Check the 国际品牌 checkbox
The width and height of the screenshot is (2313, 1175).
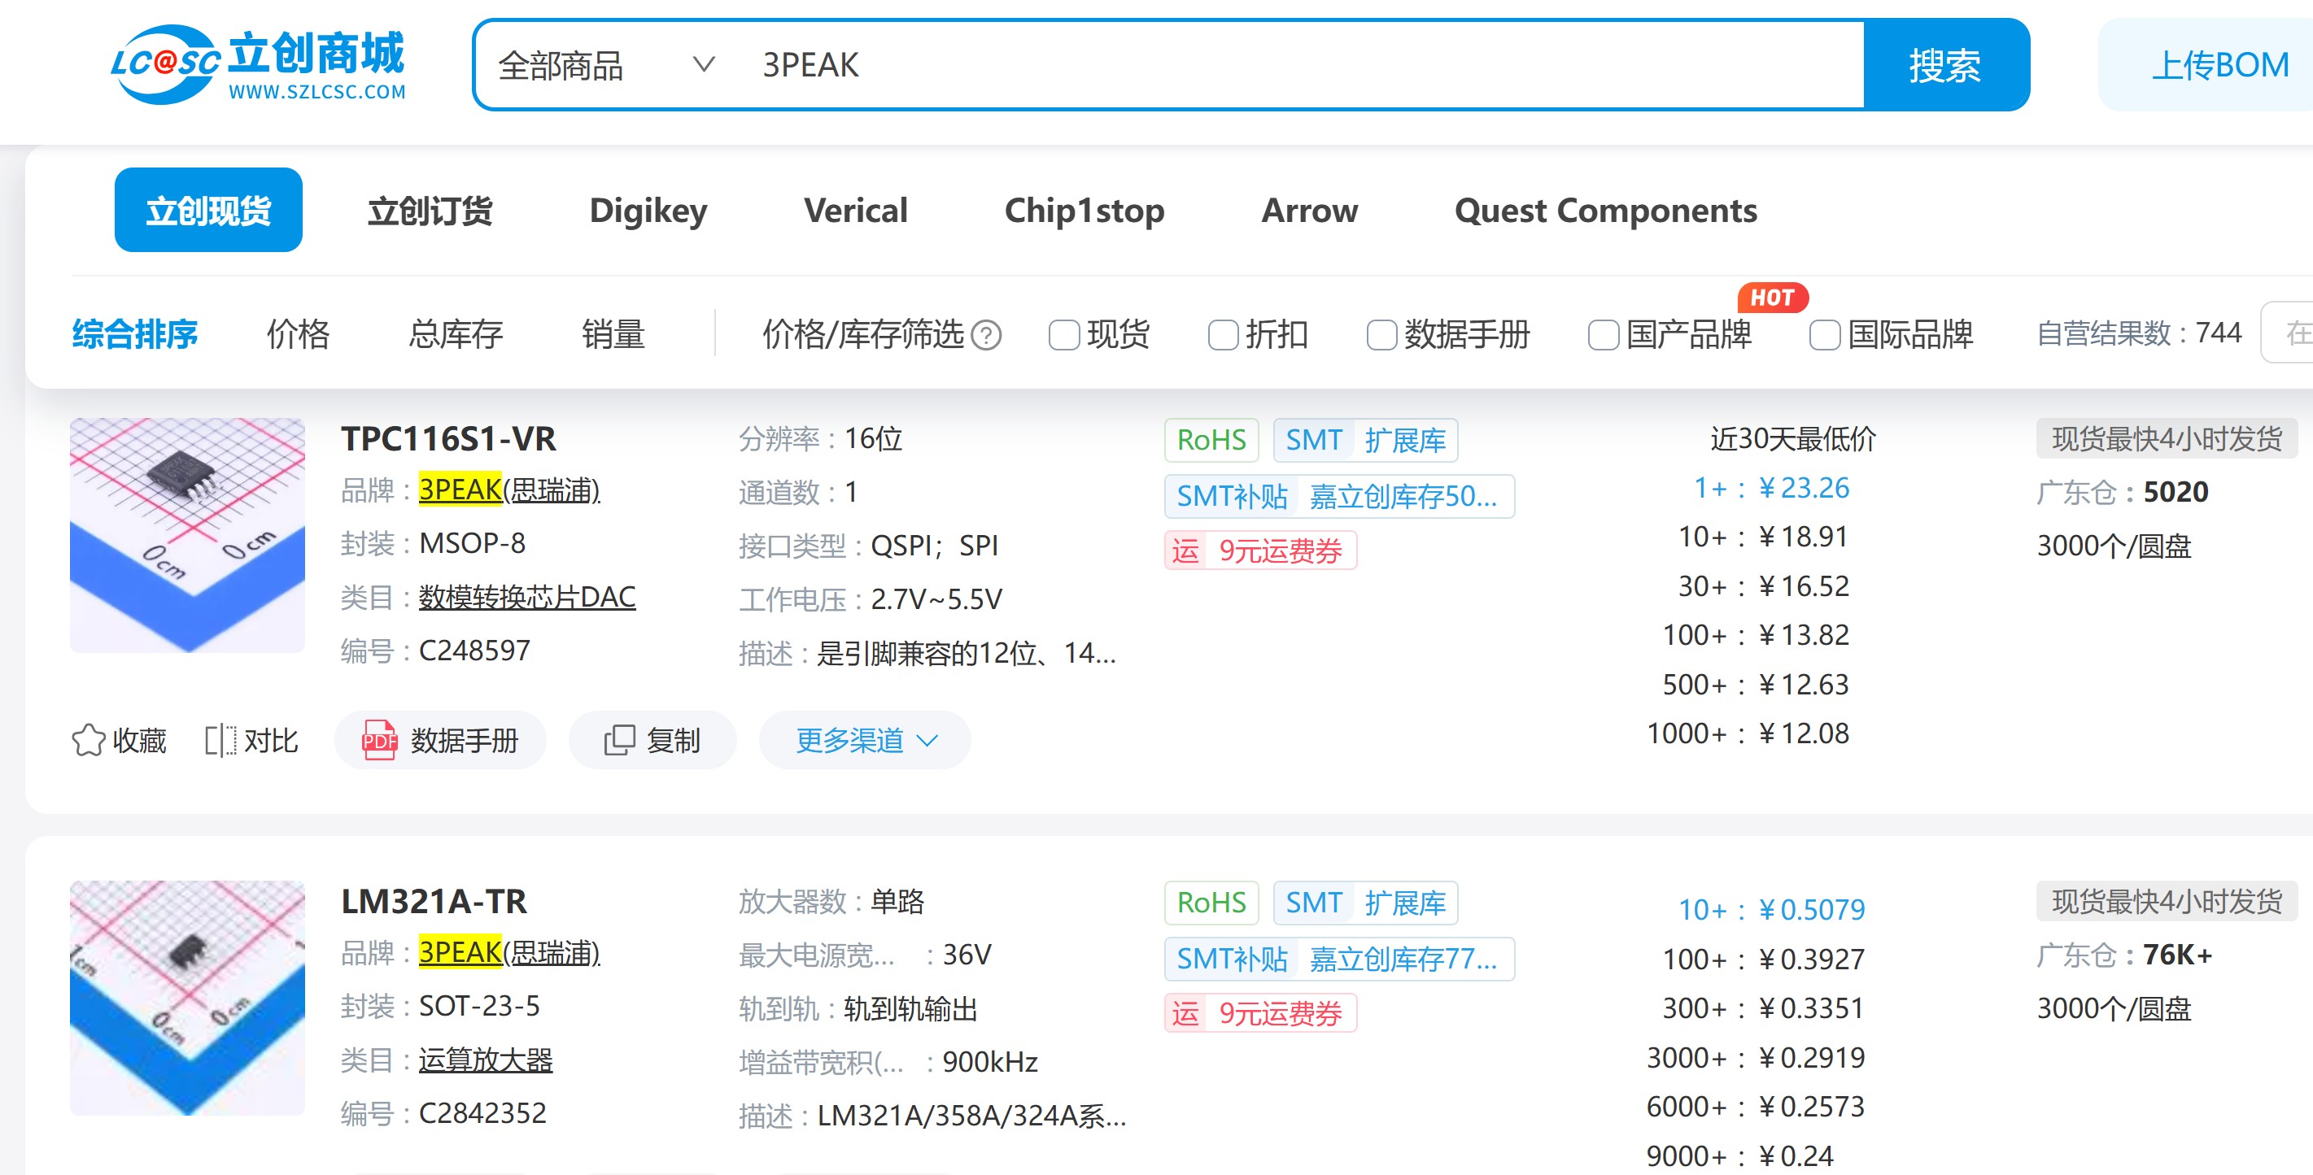[x=1824, y=335]
